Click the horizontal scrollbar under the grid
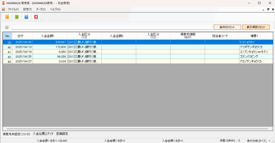This screenshot has width=275, height=143. coord(137,129)
